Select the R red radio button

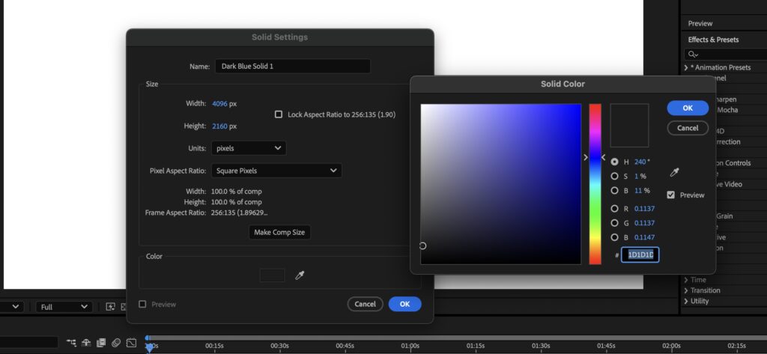[614, 209]
